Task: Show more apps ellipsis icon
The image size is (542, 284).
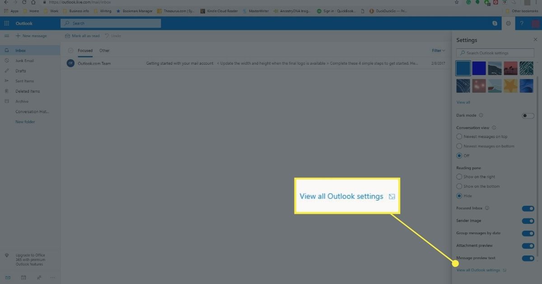Action: [x=53, y=277]
